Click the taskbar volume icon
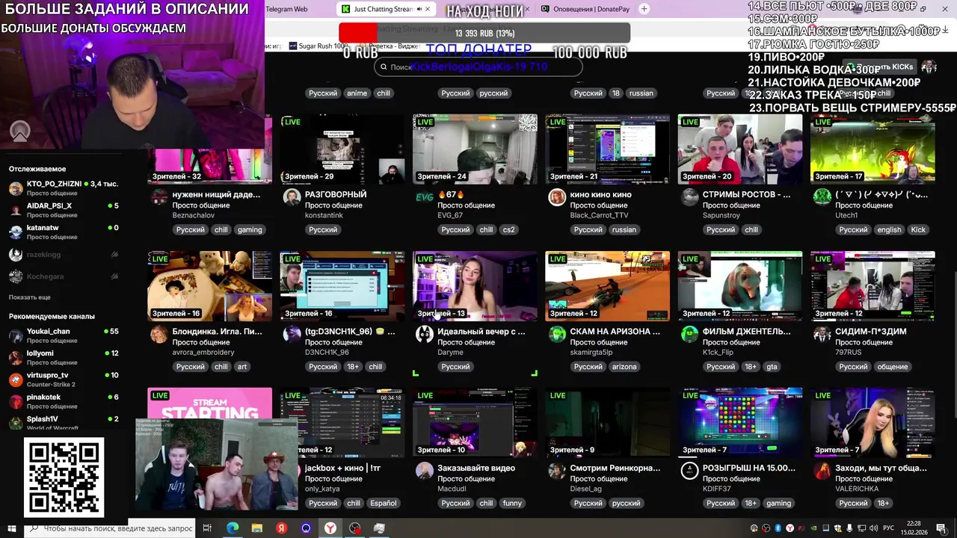Image resolution: width=957 pixels, height=538 pixels. 873,528
